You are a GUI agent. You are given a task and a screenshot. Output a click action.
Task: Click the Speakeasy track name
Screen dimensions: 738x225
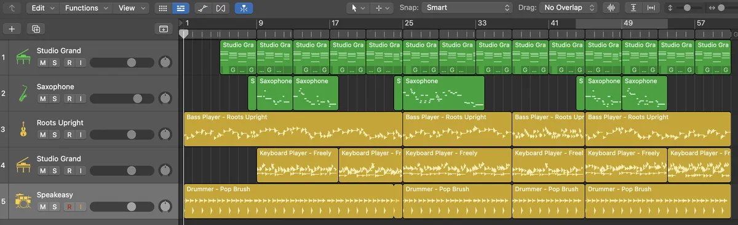(55, 195)
